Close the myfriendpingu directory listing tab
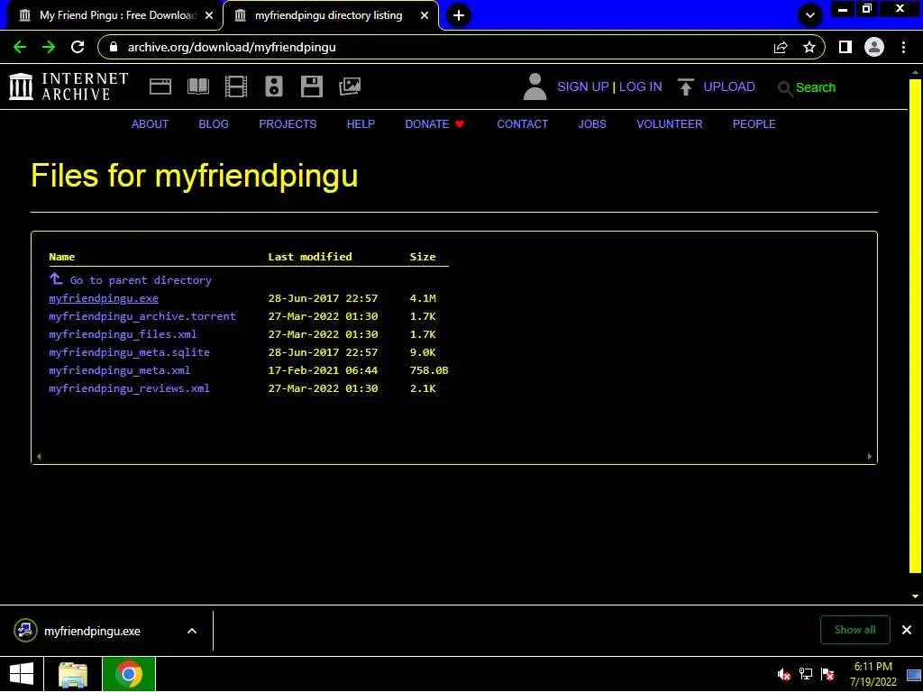This screenshot has width=923, height=692. (425, 15)
